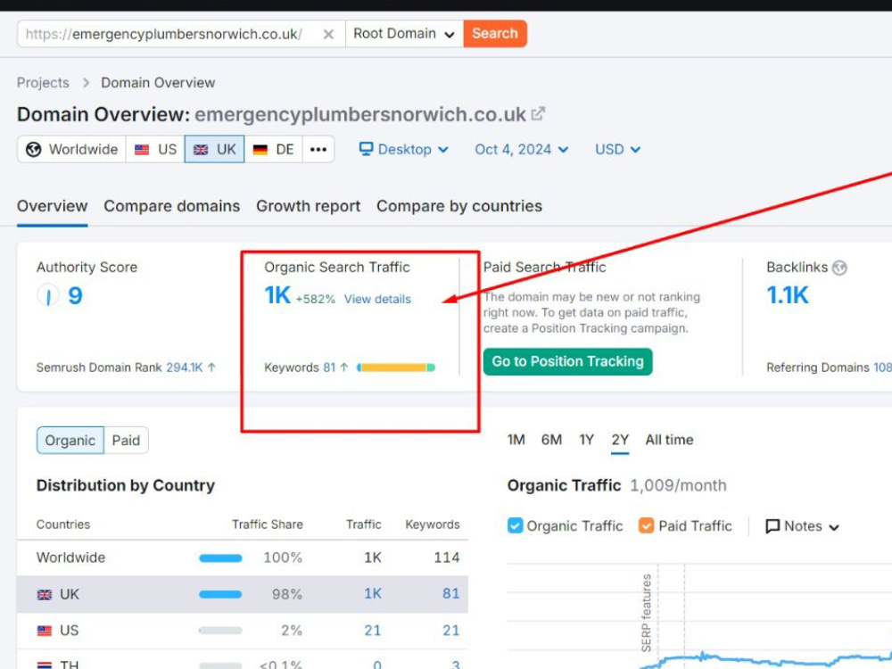892x669 pixels.
Task: Select the Organic toggle
Action: [70, 441]
